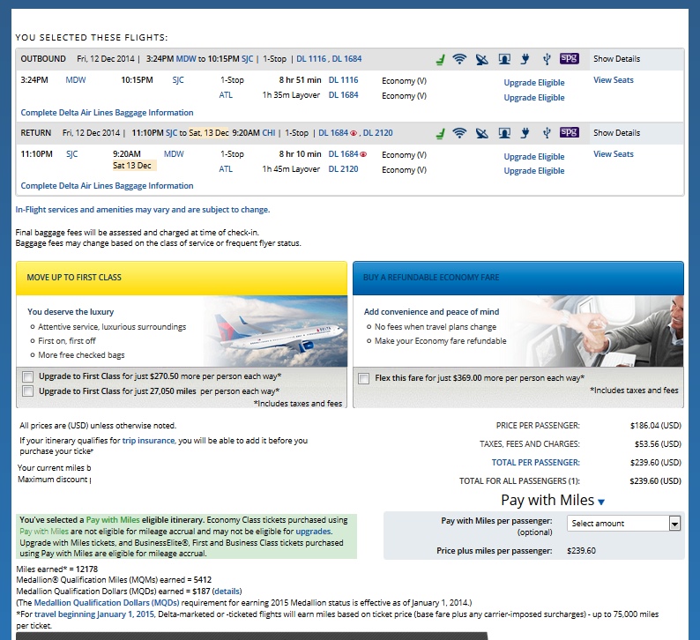Open outbound Complete Delta Air Lines Baggage Information
Screen dimensions: 700x640
pos(107,113)
